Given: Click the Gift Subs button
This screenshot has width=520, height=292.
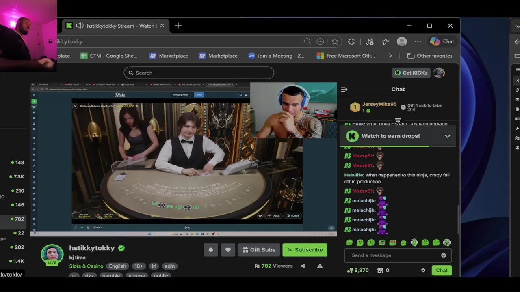Looking at the screenshot, I should [259, 250].
